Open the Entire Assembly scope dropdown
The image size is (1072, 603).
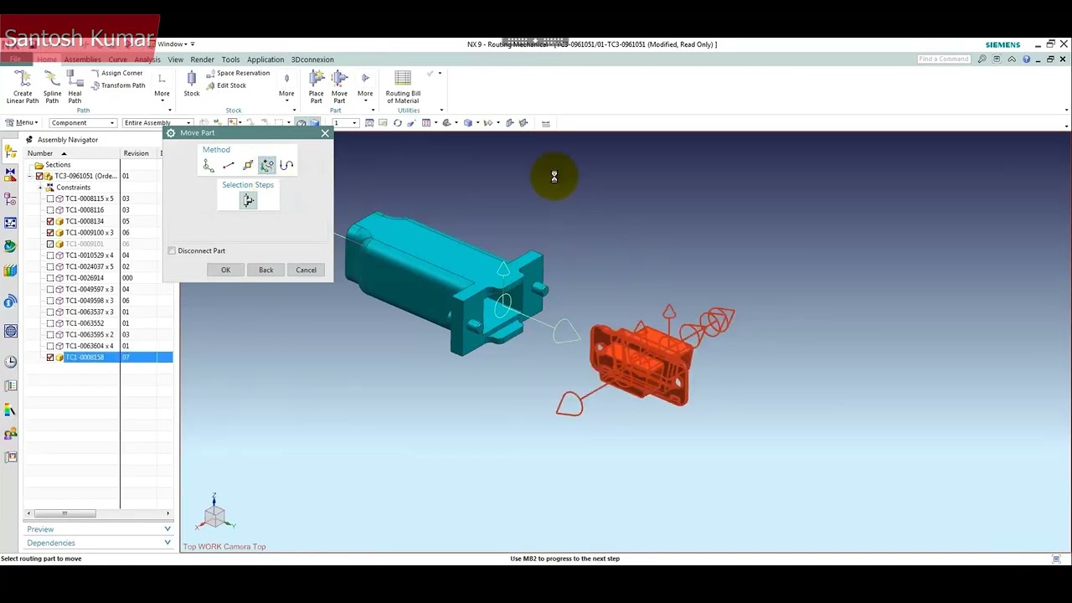click(x=157, y=123)
